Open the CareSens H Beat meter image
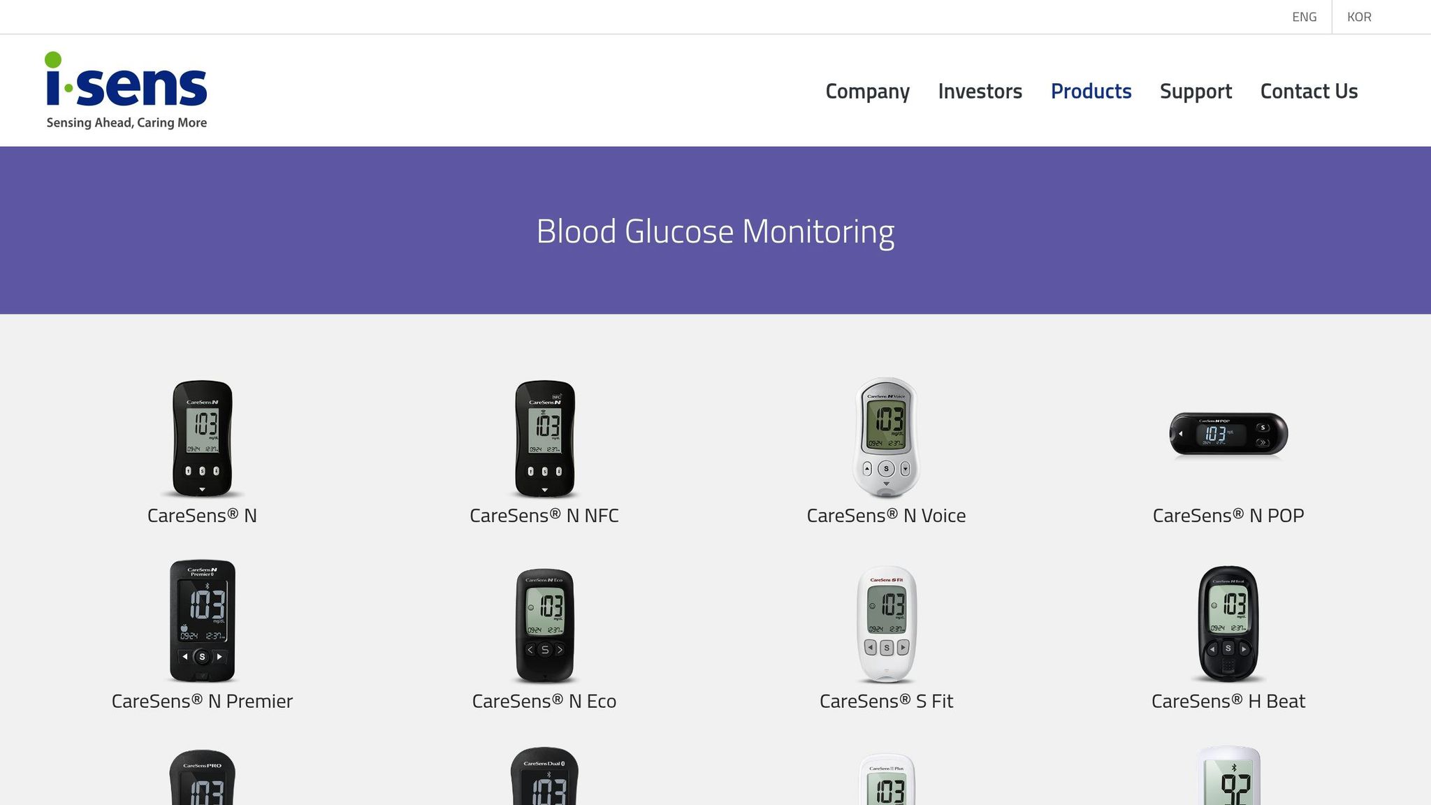 click(x=1228, y=624)
